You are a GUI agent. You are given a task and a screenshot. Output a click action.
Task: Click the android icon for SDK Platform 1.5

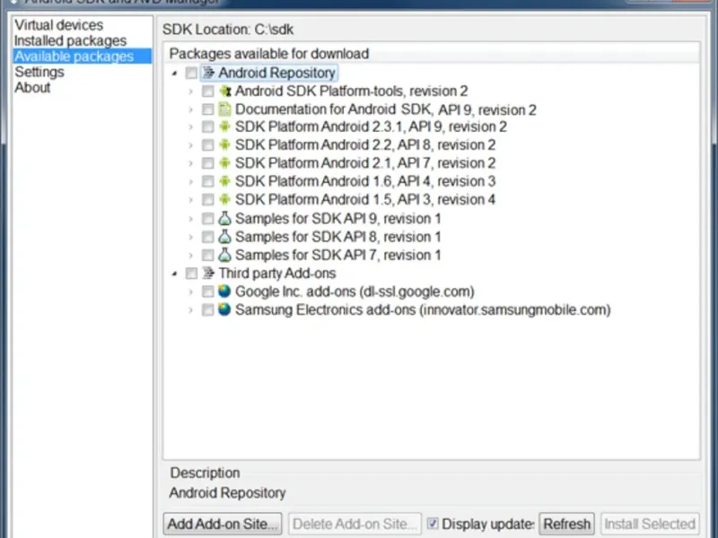(224, 200)
